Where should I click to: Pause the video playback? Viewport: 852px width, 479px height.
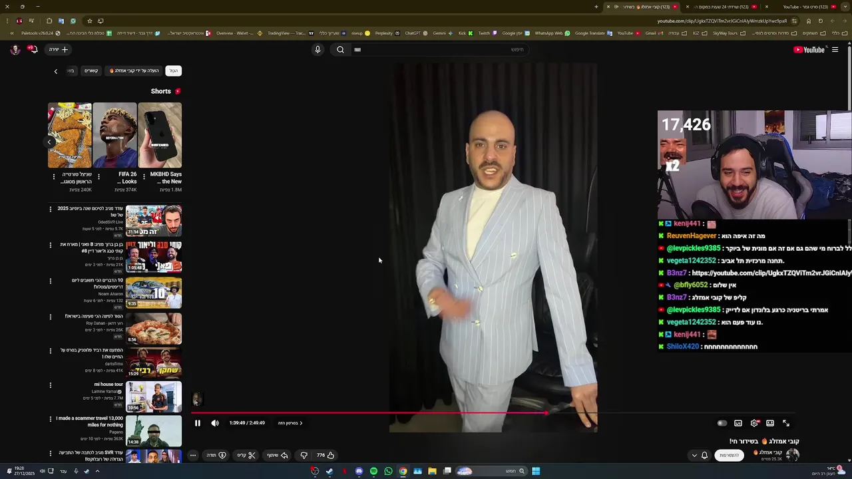pyautogui.click(x=198, y=423)
